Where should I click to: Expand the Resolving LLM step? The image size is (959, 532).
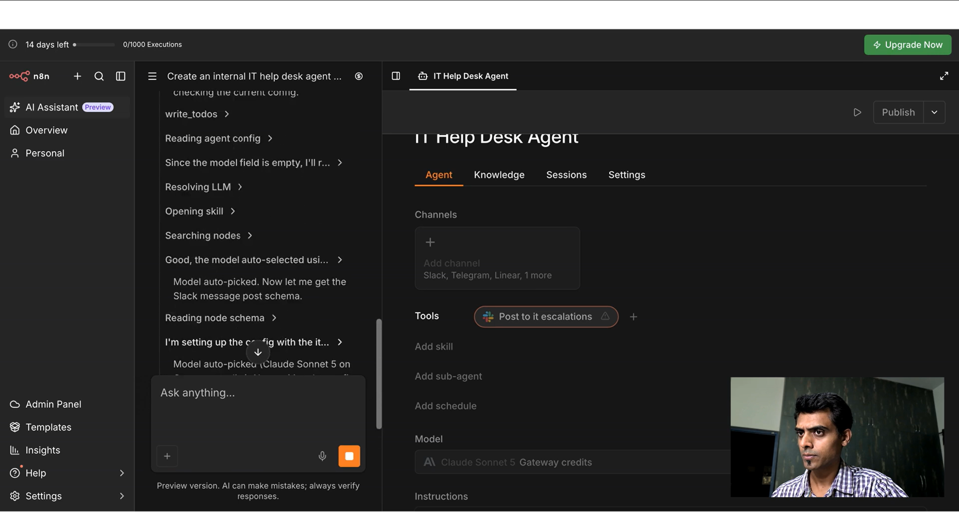click(x=204, y=187)
